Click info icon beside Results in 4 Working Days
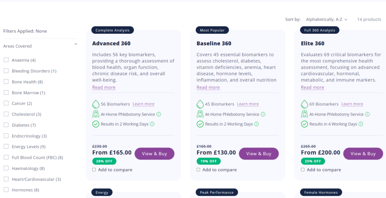This screenshot has width=386, height=198. [x=361, y=124]
